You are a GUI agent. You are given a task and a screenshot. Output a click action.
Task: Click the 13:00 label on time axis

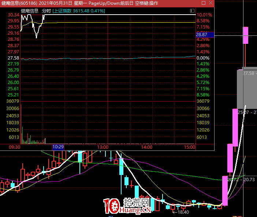[x=103, y=147]
